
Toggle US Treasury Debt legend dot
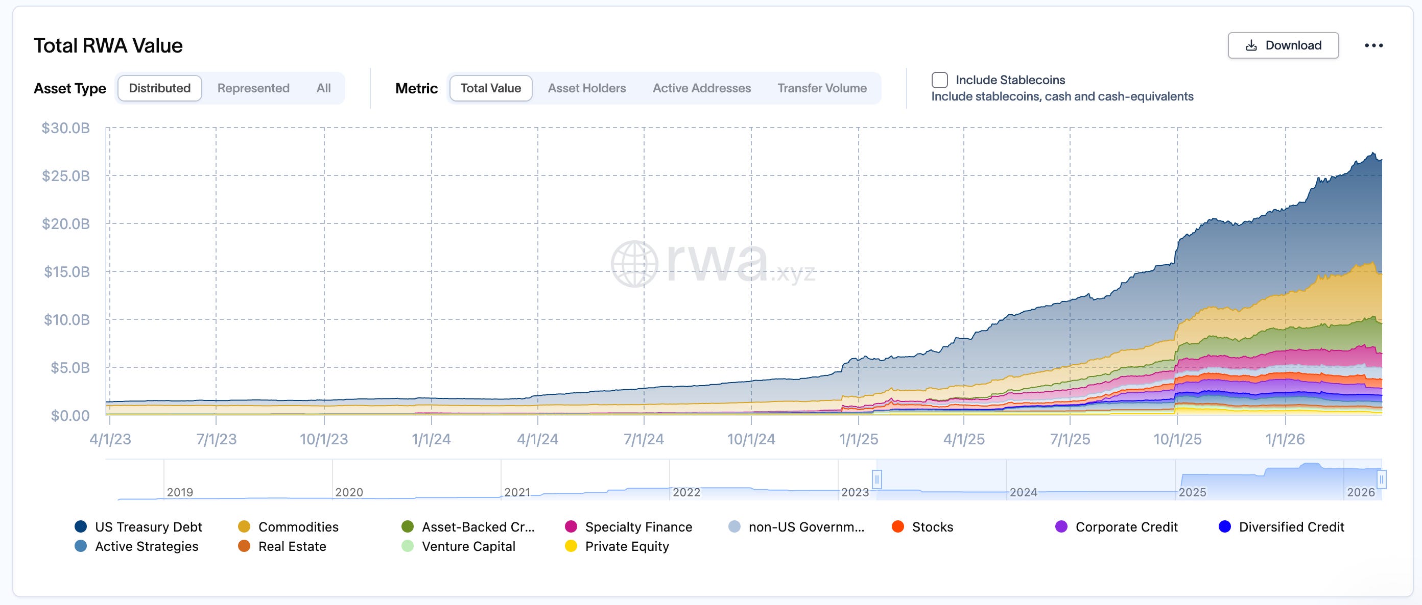click(x=81, y=526)
